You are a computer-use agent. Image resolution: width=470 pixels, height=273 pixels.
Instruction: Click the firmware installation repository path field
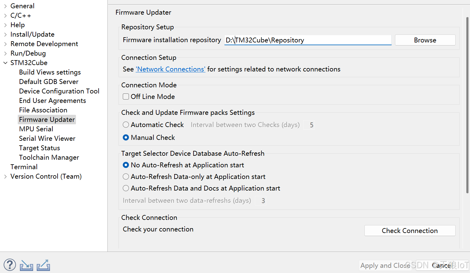click(308, 40)
